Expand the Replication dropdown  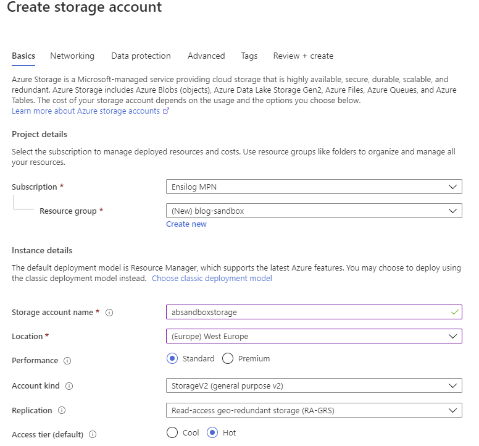point(314,410)
